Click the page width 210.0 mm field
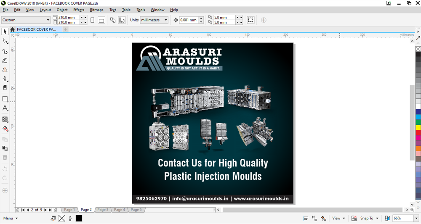Viewport: 421px width, 224px height. (x=69, y=17)
